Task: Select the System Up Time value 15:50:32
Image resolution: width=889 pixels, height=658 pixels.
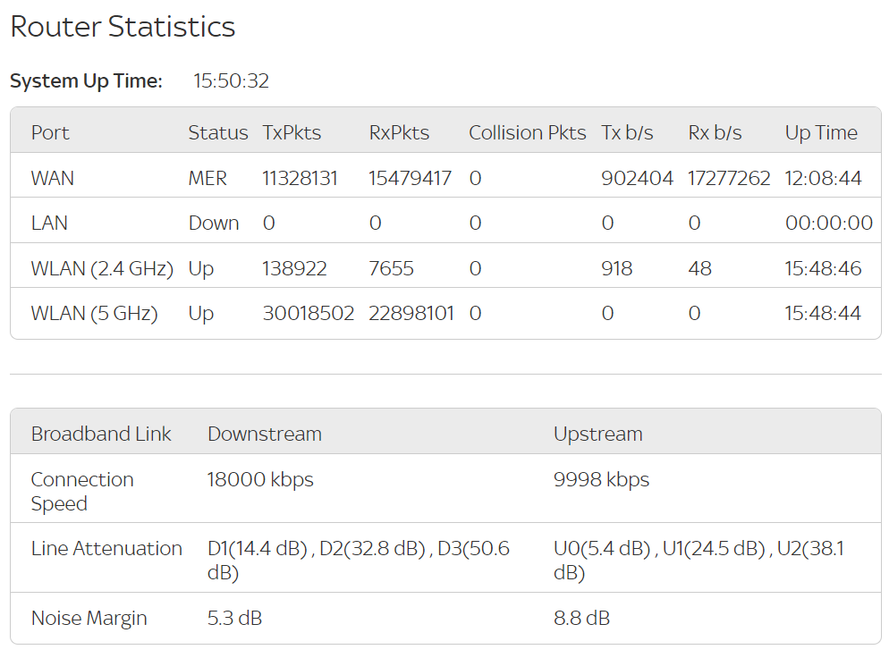Action: coord(231,81)
